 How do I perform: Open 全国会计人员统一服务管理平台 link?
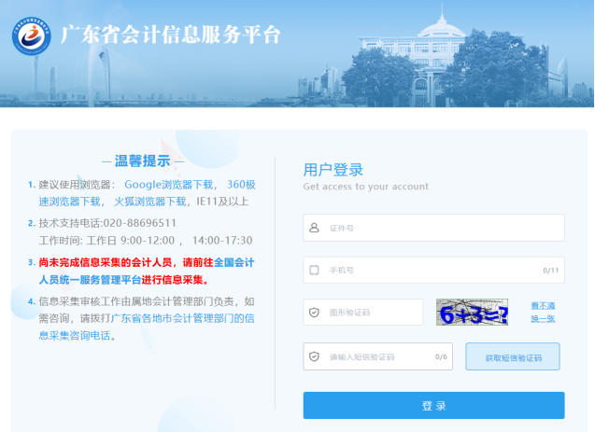click(x=147, y=271)
